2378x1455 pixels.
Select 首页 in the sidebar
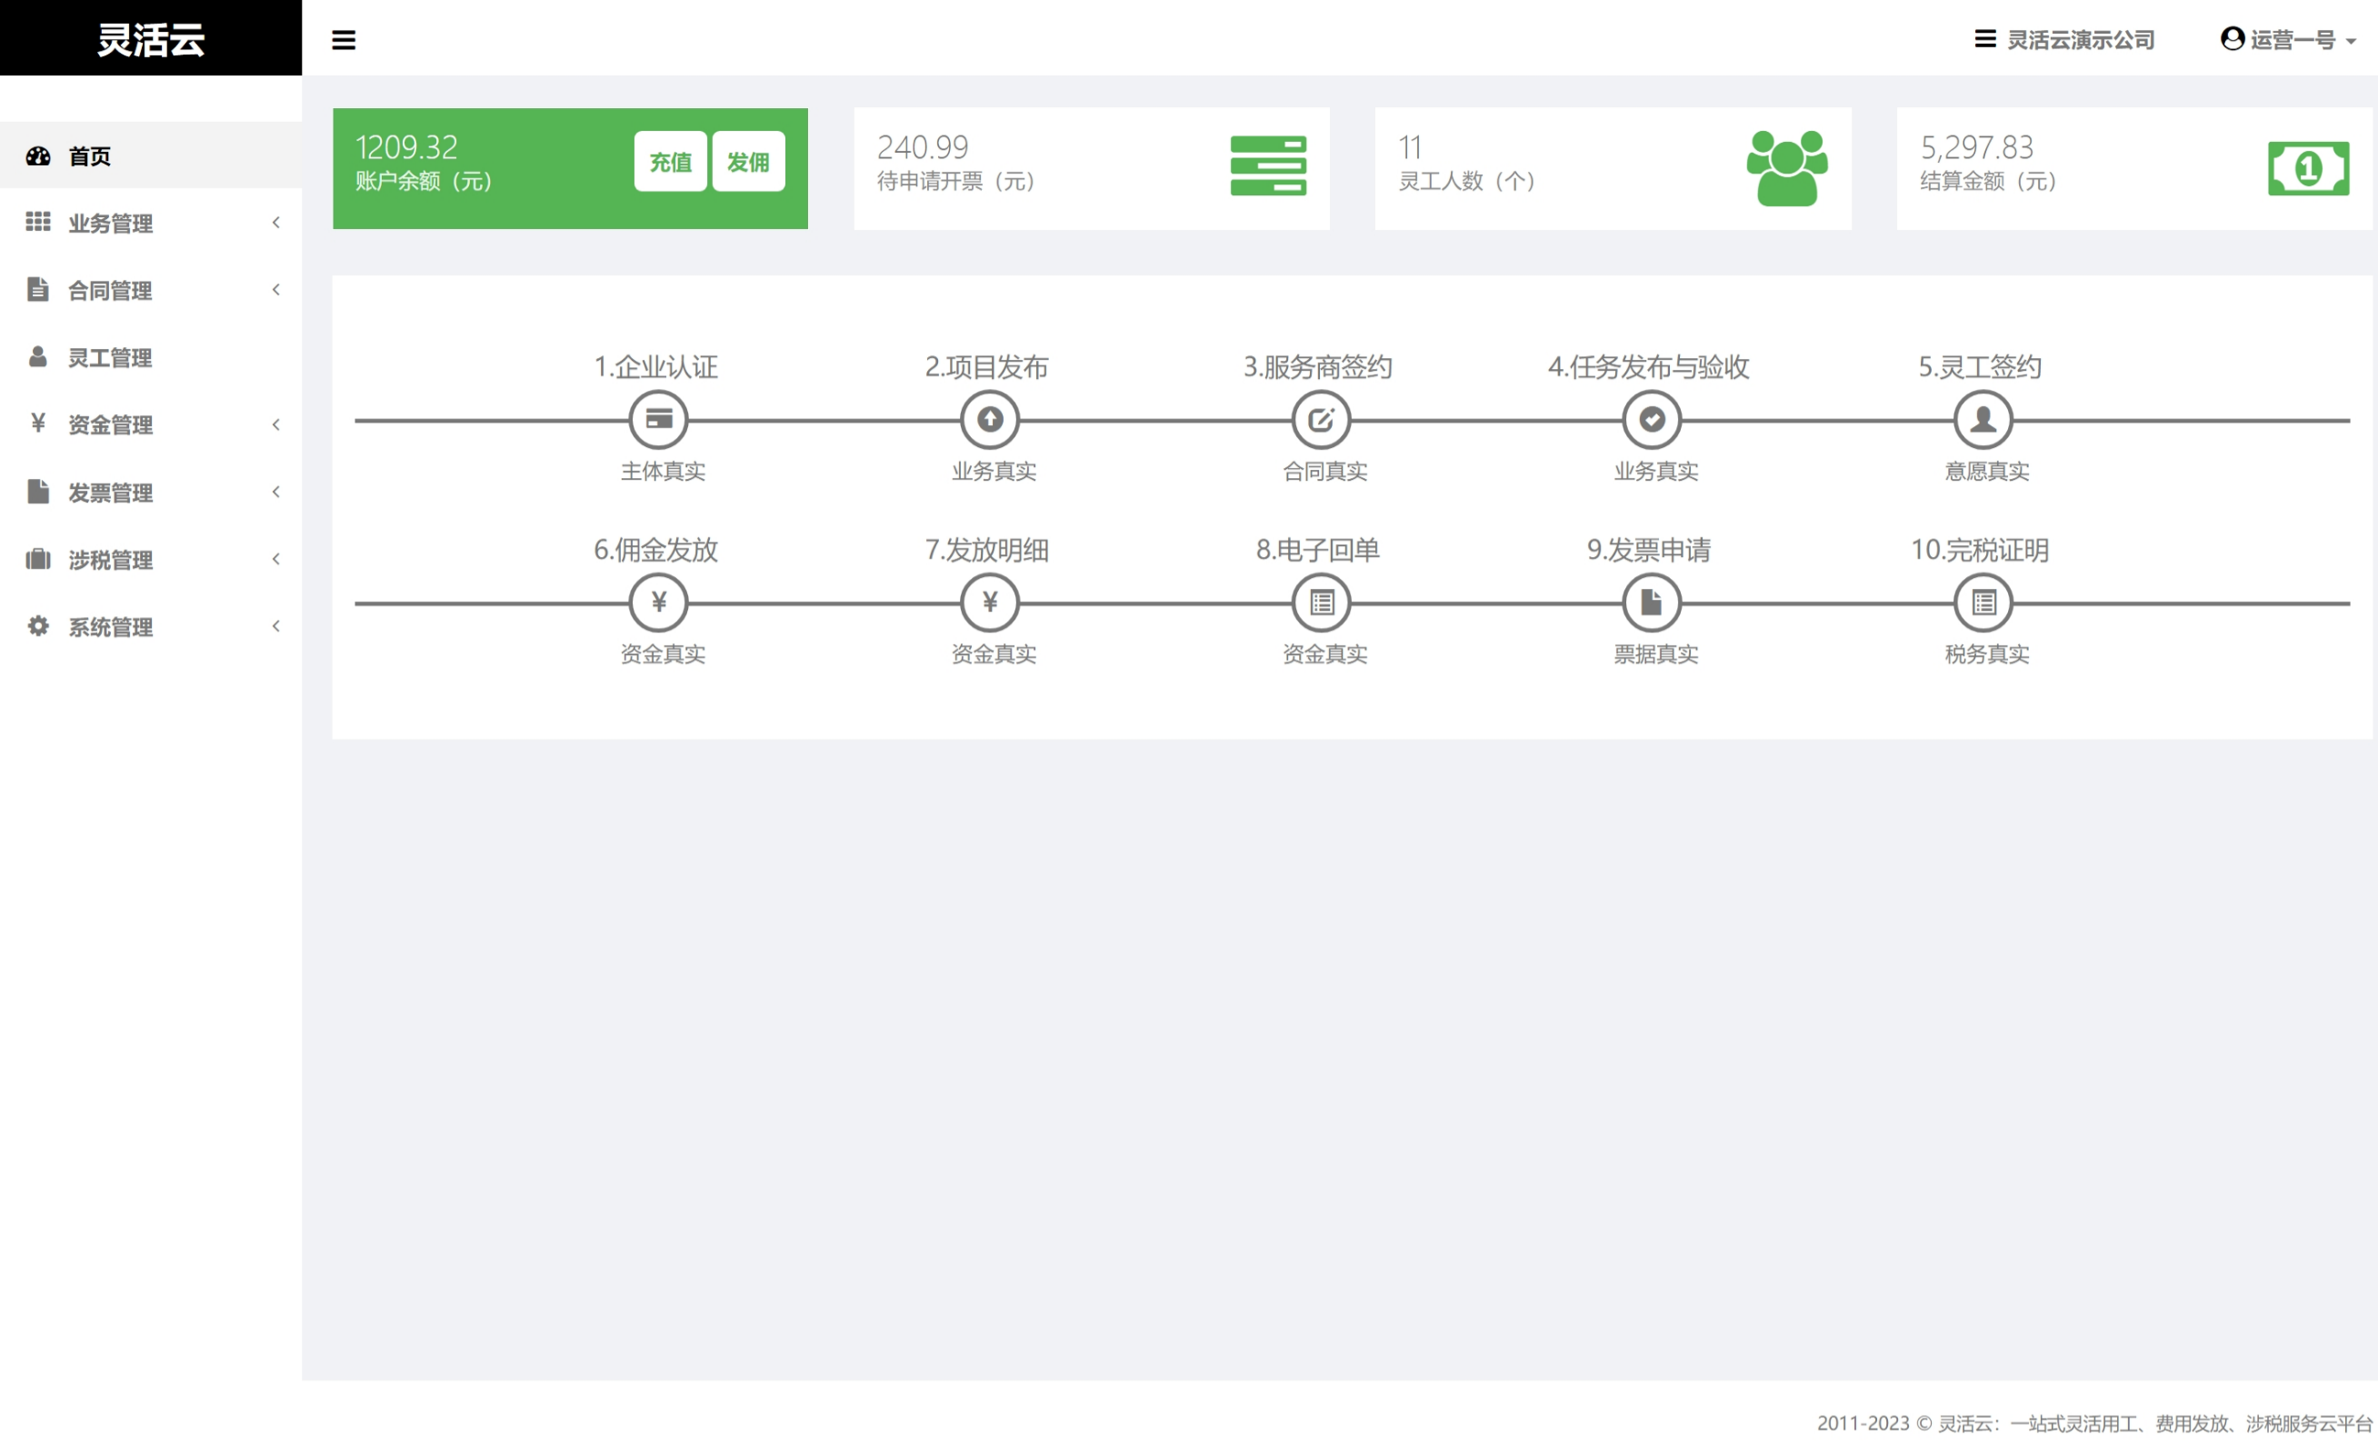pyautogui.click(x=89, y=156)
